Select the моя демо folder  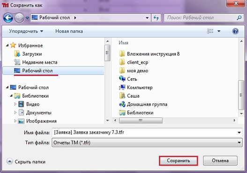coord(137,71)
